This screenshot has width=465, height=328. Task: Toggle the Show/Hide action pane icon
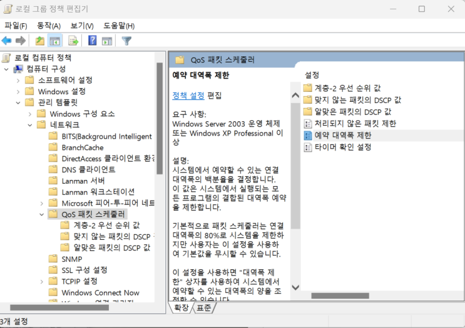[x=107, y=41]
